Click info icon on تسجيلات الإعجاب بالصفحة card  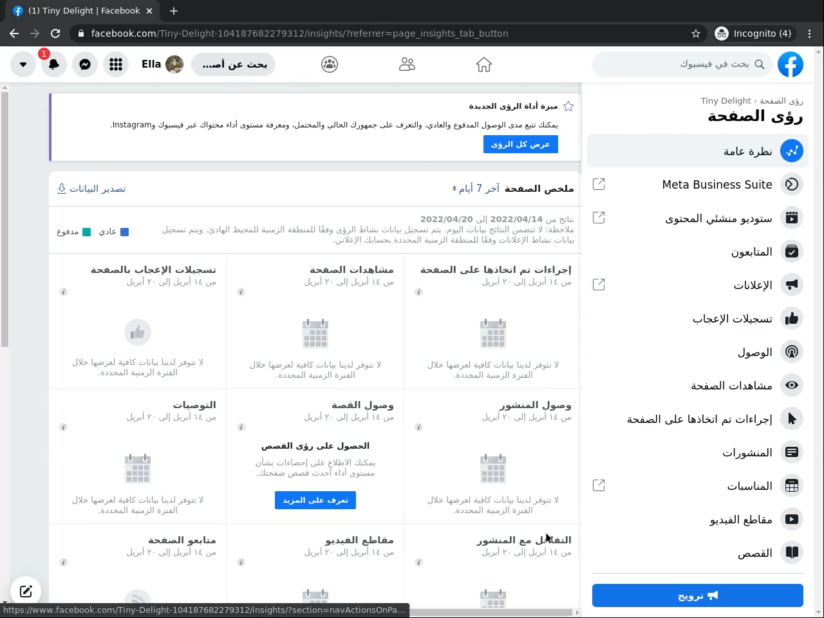click(63, 292)
